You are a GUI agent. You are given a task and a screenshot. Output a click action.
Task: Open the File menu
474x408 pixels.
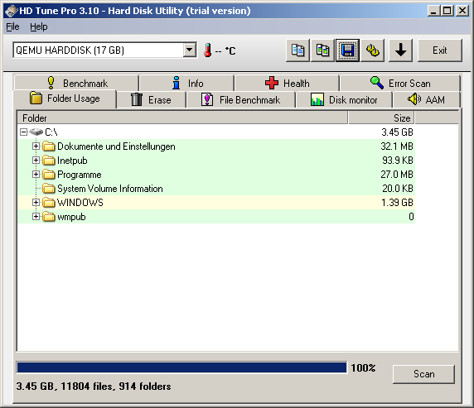[x=12, y=26]
